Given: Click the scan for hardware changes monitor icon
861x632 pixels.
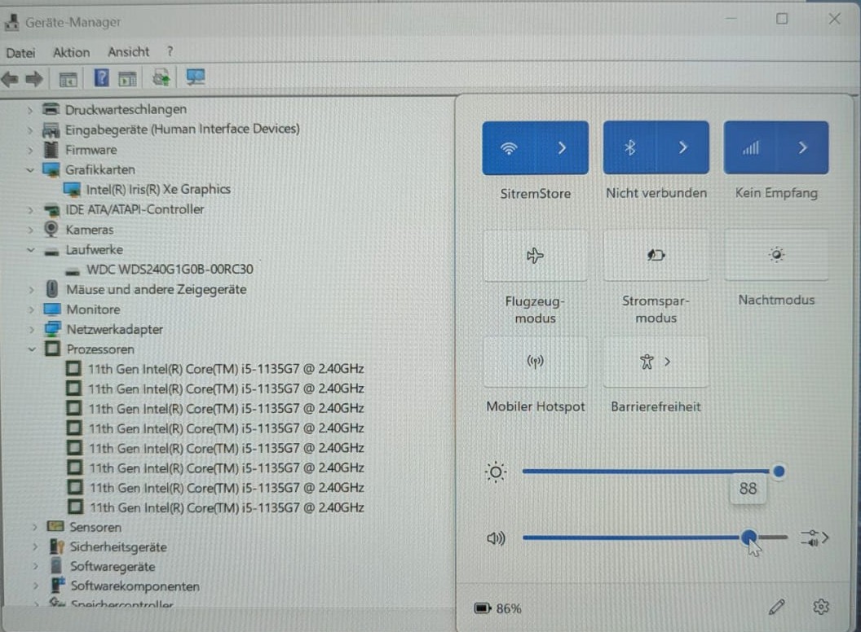Looking at the screenshot, I should (196, 77).
